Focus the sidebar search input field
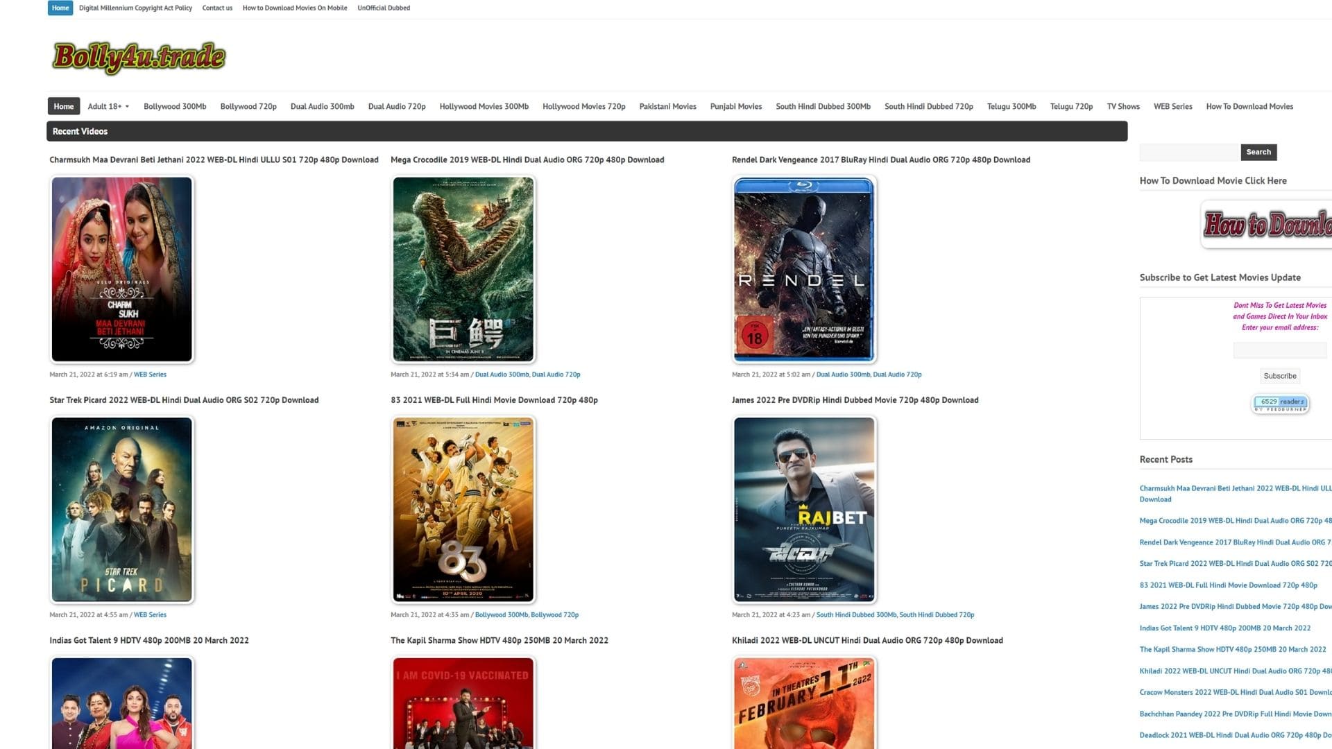 point(1189,152)
